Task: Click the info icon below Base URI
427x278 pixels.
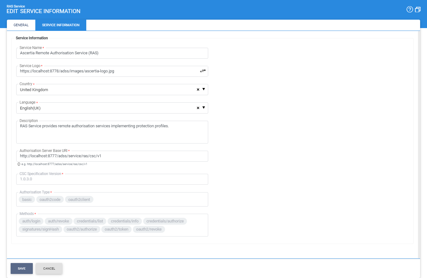Action: point(19,164)
